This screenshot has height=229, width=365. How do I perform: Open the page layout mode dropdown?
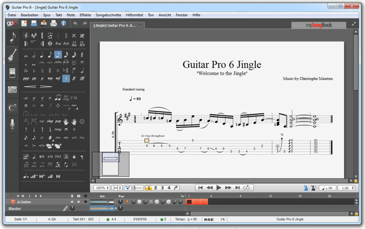tap(117, 188)
